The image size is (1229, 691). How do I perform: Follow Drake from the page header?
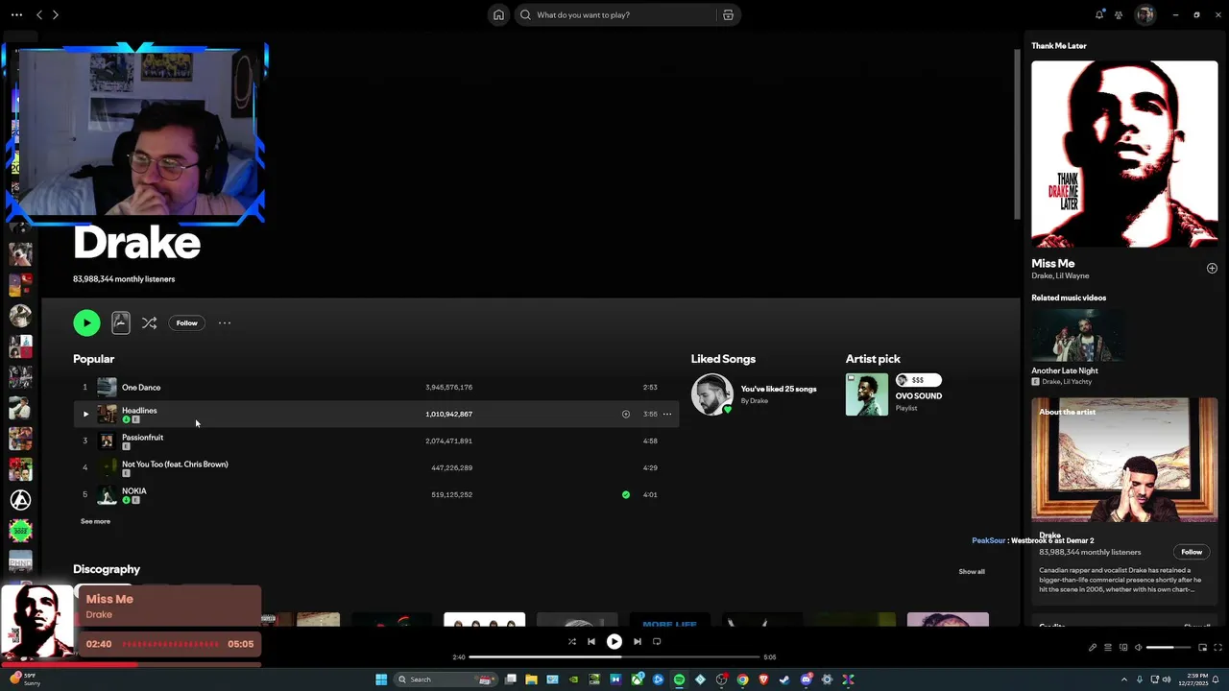click(x=186, y=322)
